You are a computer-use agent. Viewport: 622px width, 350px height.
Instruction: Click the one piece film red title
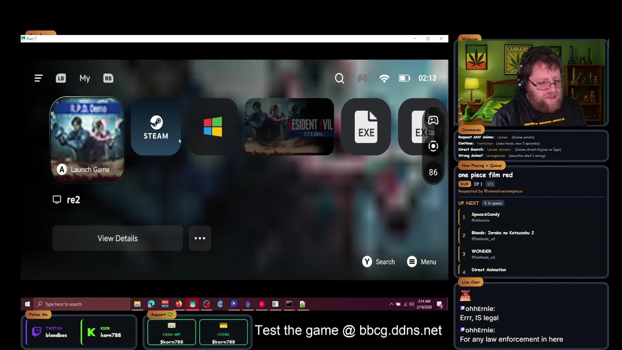coord(485,175)
